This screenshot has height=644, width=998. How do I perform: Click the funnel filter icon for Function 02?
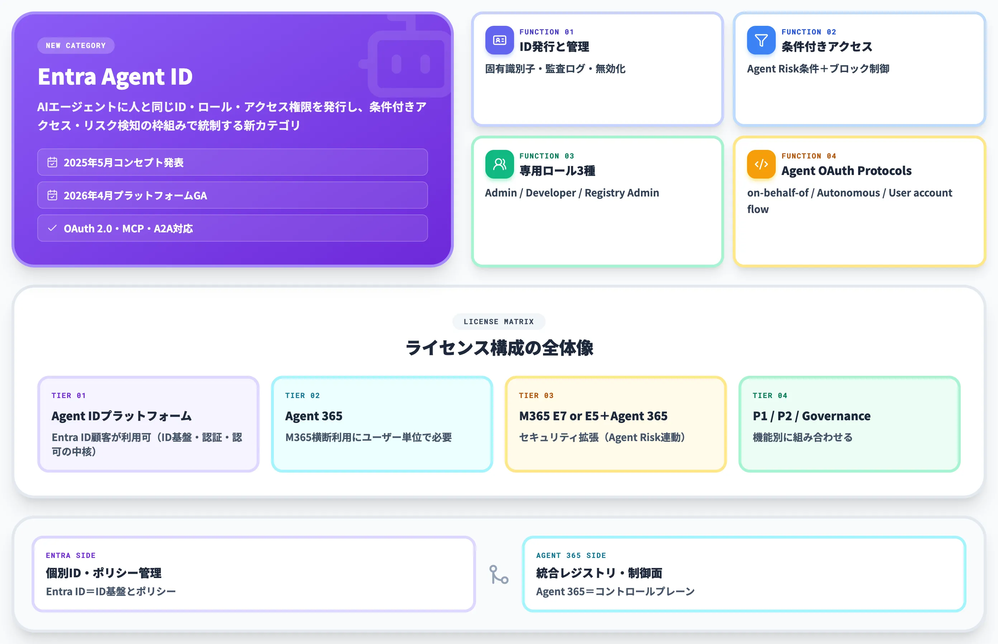point(761,40)
